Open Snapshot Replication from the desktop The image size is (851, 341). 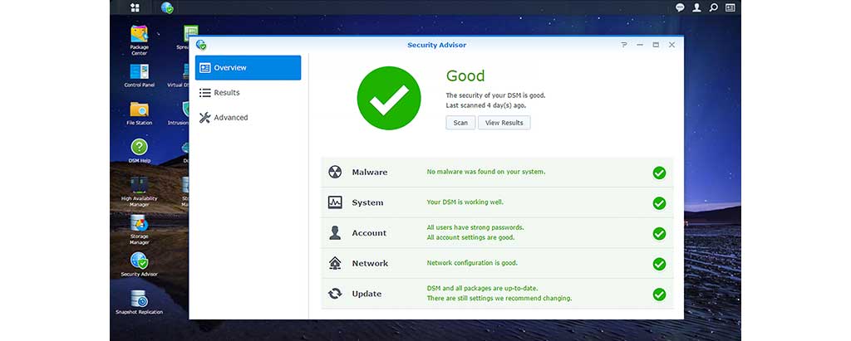(x=139, y=303)
